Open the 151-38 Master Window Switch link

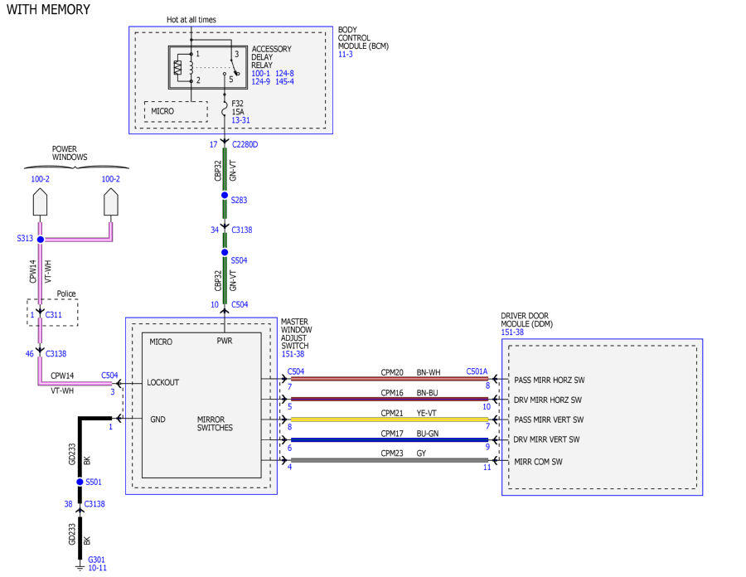pyautogui.click(x=293, y=354)
